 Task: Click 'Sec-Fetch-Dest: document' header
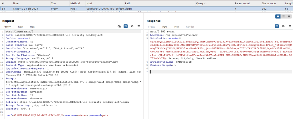coord(24,99)
